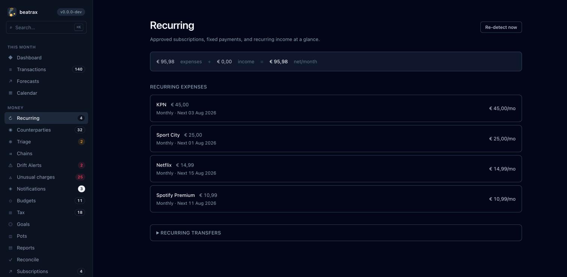Click the search magnifier icon
The height and width of the screenshot is (277, 567).
pos(11,27)
